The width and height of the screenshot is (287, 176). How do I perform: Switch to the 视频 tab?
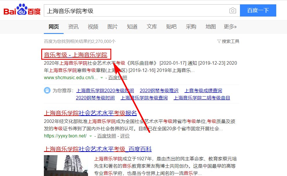coord(93,26)
